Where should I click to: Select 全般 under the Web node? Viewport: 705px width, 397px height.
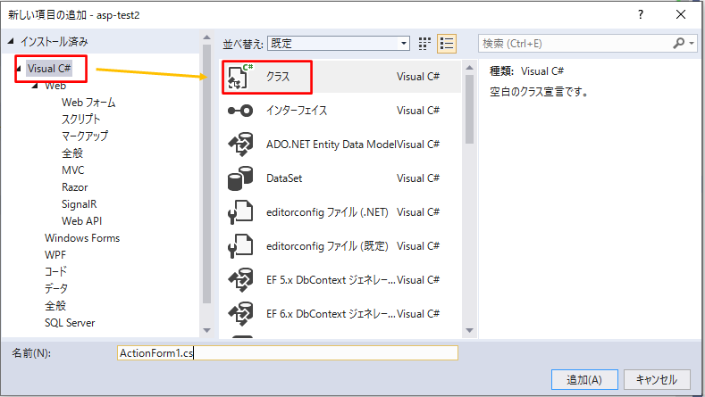click(72, 153)
